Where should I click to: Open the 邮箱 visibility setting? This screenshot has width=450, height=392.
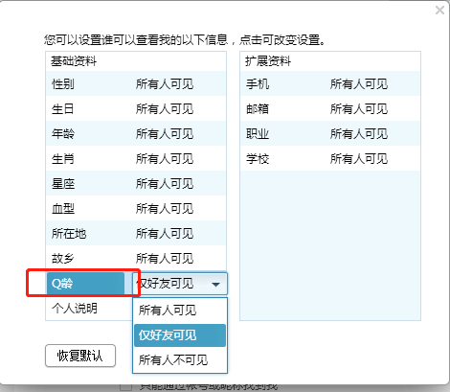click(x=359, y=109)
